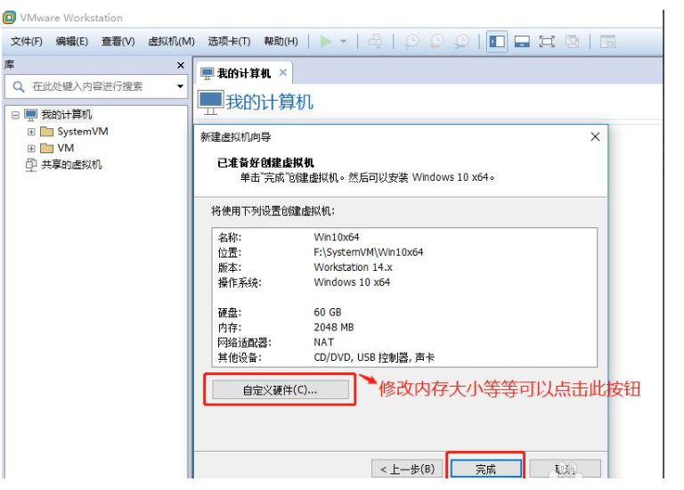Click the SystemVM folder icon
The height and width of the screenshot is (490, 684).
point(46,132)
